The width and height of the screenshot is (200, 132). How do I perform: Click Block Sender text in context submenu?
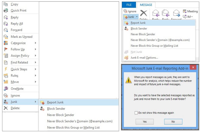tap(56, 109)
